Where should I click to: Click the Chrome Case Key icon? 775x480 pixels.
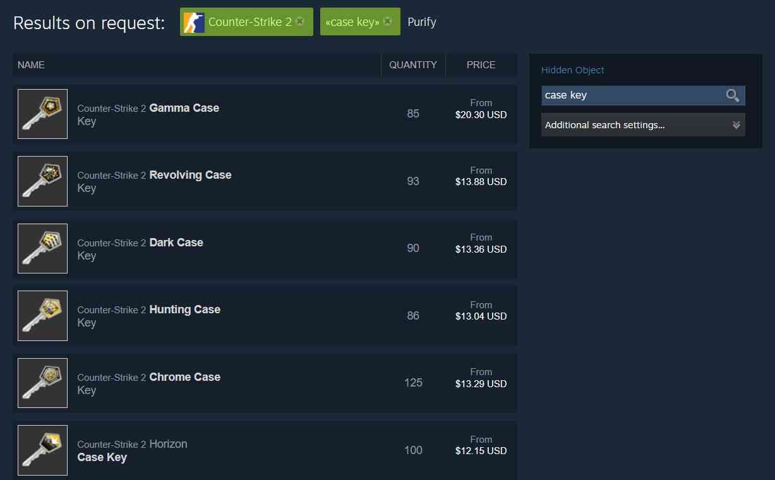point(42,383)
